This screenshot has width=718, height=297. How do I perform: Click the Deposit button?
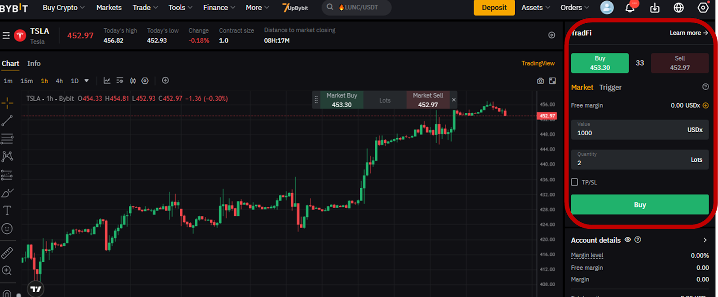494,8
